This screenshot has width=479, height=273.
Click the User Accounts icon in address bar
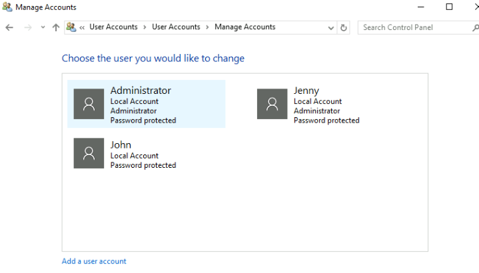click(71, 27)
